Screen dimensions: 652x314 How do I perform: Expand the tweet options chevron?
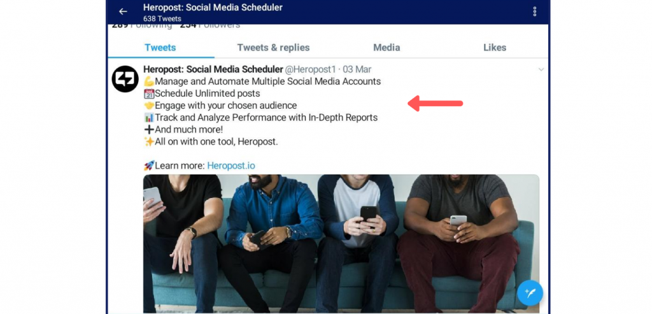pyautogui.click(x=541, y=69)
